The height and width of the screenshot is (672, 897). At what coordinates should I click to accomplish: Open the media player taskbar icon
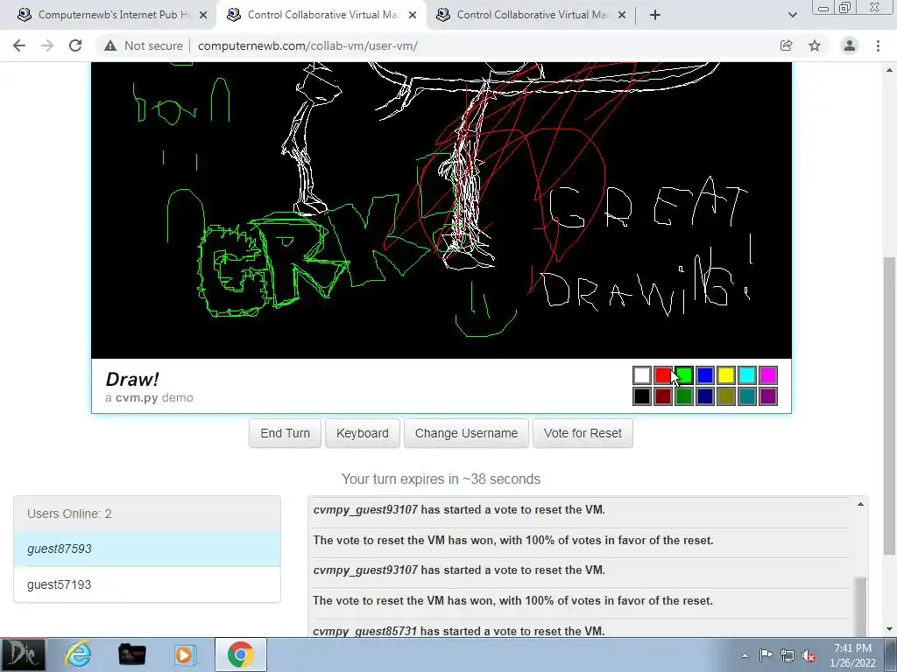184,654
